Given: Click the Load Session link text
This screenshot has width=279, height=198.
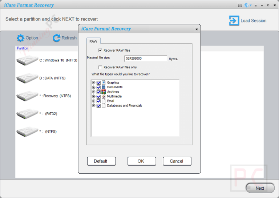Looking at the screenshot, I should 253,21.
